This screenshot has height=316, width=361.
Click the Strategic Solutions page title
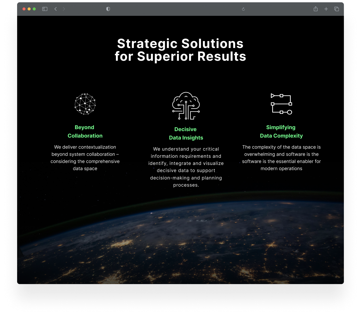(180, 50)
